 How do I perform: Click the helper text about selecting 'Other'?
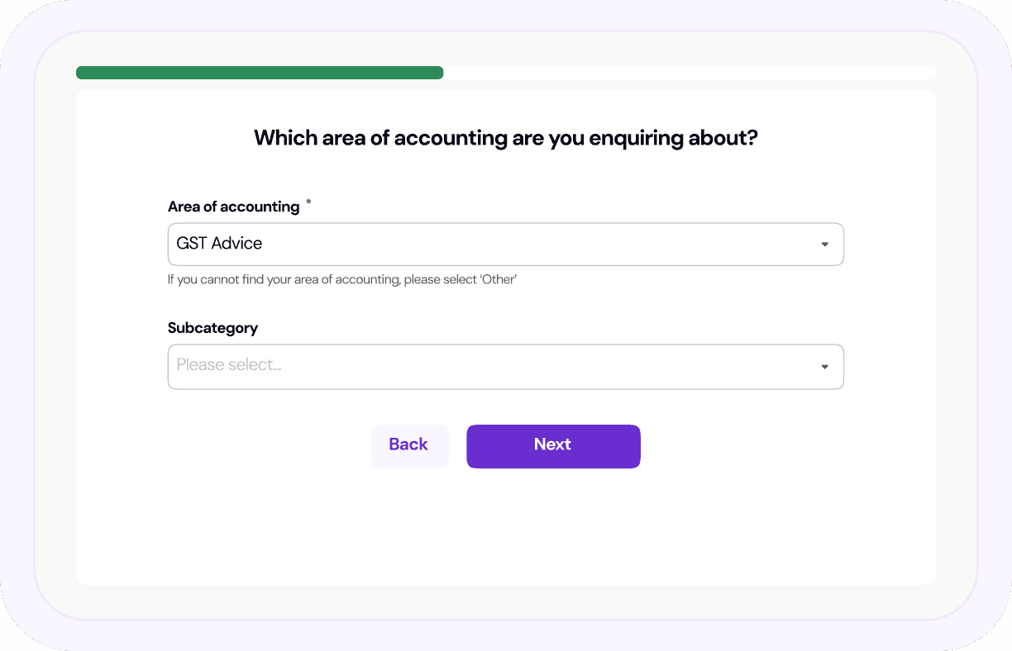point(341,279)
